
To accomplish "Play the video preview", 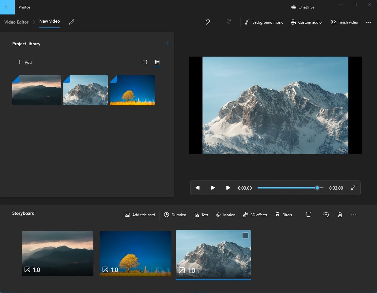I will [x=213, y=188].
